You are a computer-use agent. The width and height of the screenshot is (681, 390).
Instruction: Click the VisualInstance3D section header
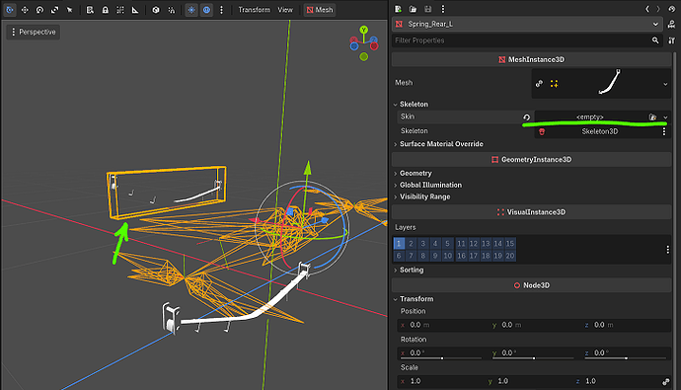[x=532, y=212]
